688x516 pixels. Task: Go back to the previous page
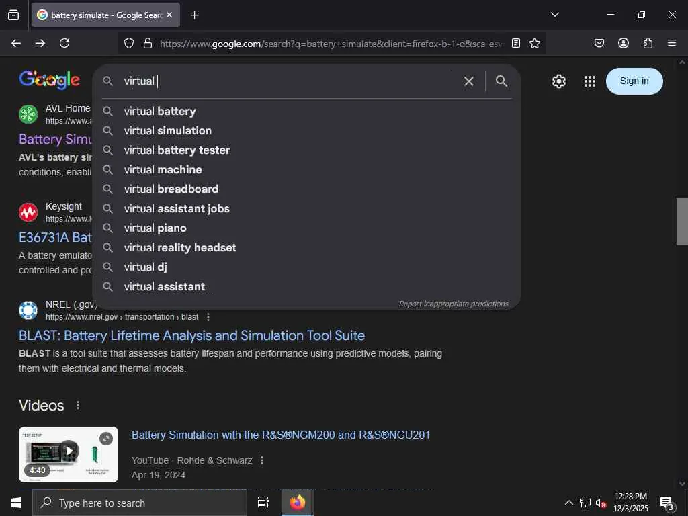(16, 43)
